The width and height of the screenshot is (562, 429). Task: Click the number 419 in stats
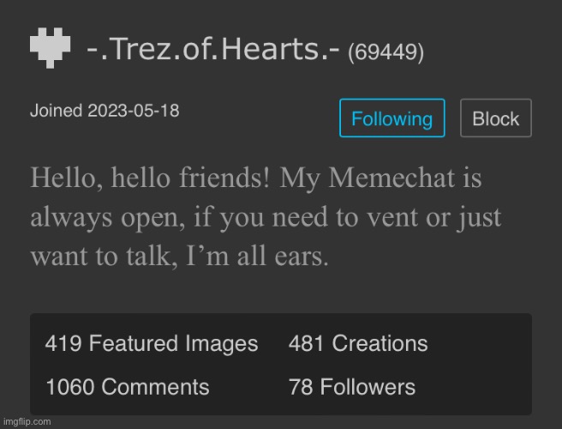(64, 344)
